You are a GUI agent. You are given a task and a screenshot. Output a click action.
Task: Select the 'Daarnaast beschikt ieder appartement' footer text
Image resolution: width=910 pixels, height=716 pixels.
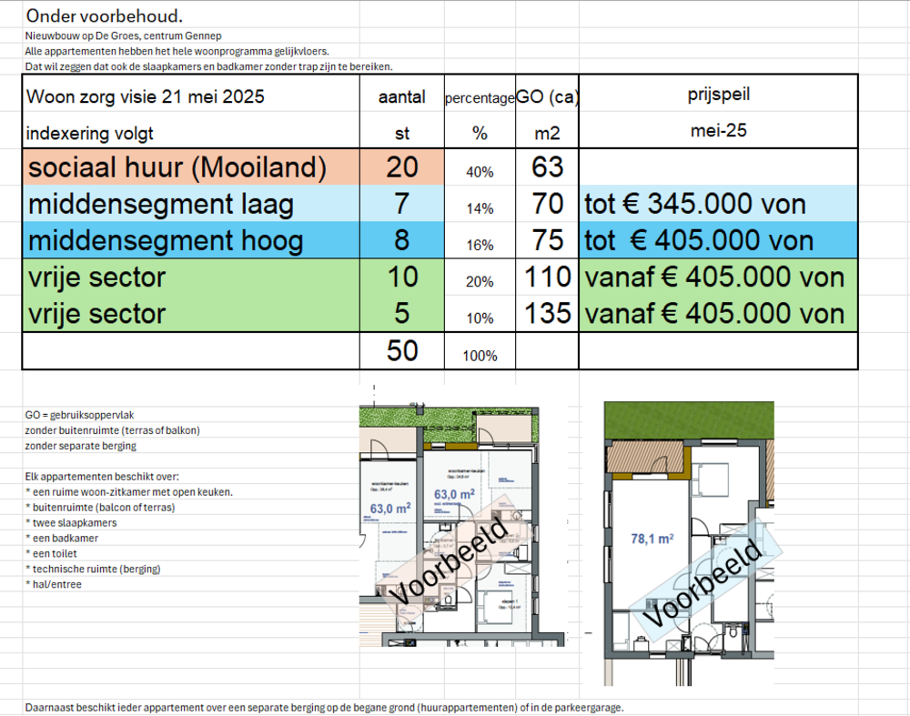[324, 707]
